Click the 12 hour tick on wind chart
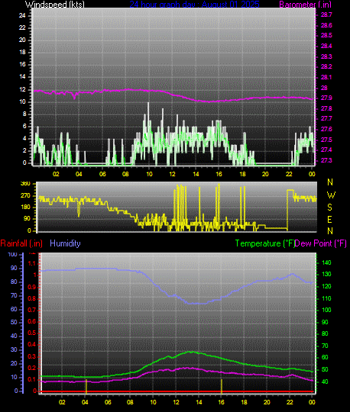This screenshot has height=412, width=350. click(172, 174)
